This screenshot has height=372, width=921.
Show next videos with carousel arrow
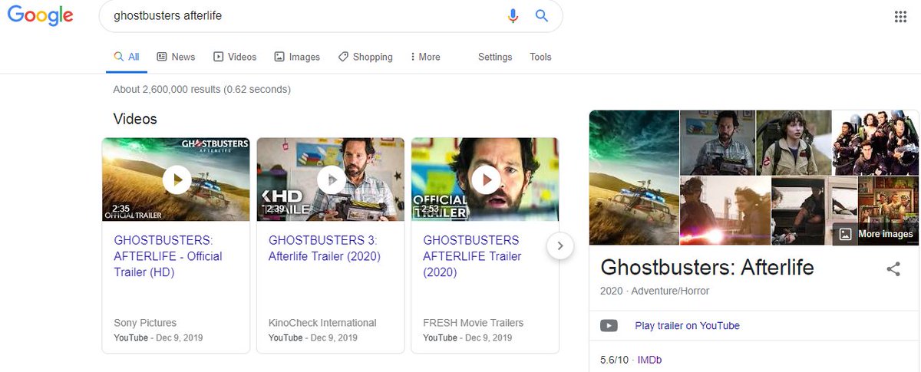tap(560, 246)
